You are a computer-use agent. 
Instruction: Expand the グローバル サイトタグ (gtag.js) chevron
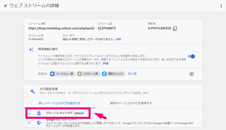point(30,113)
